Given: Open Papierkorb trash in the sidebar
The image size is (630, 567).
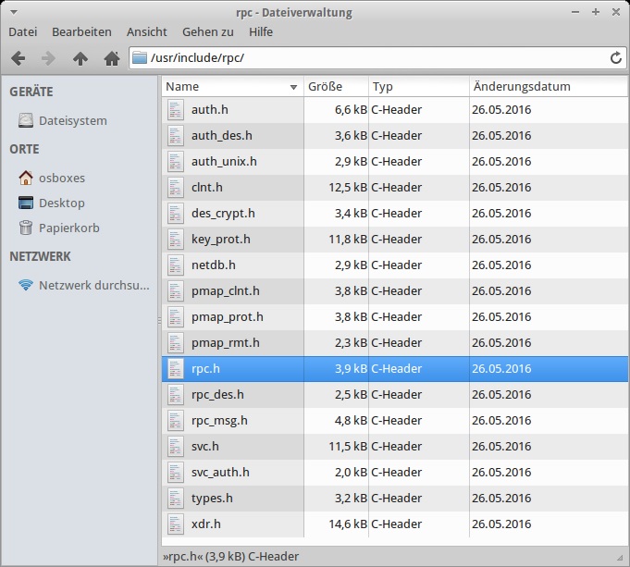Looking at the screenshot, I should [x=68, y=228].
